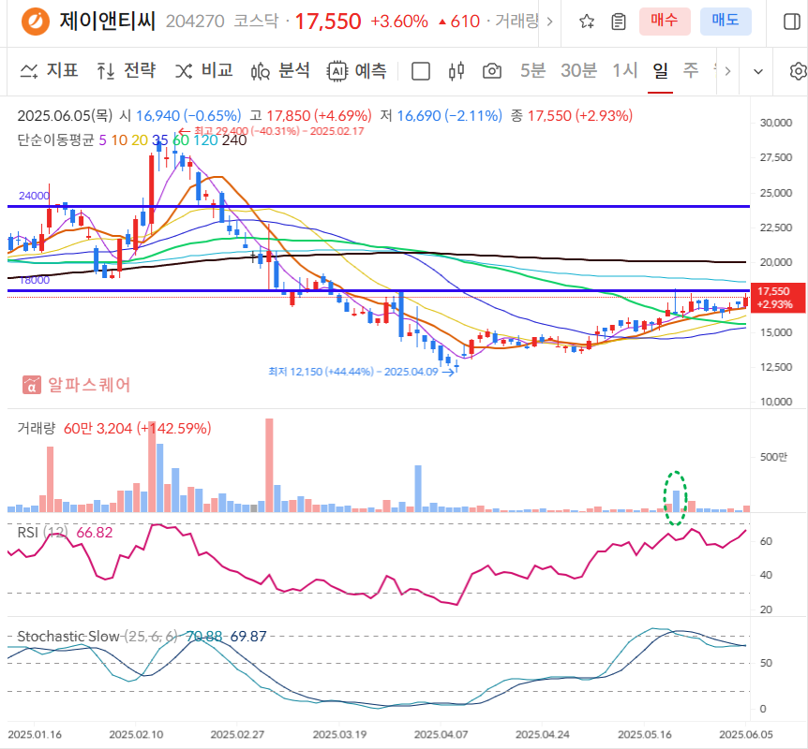Toggle the side panel open
Viewport: 808px width, 749px height.
(792, 22)
